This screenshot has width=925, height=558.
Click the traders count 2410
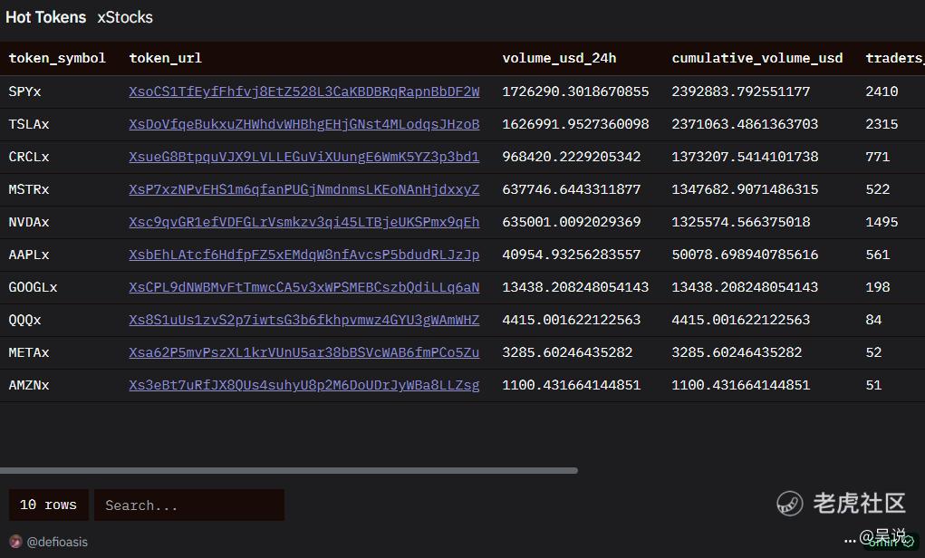882,91
